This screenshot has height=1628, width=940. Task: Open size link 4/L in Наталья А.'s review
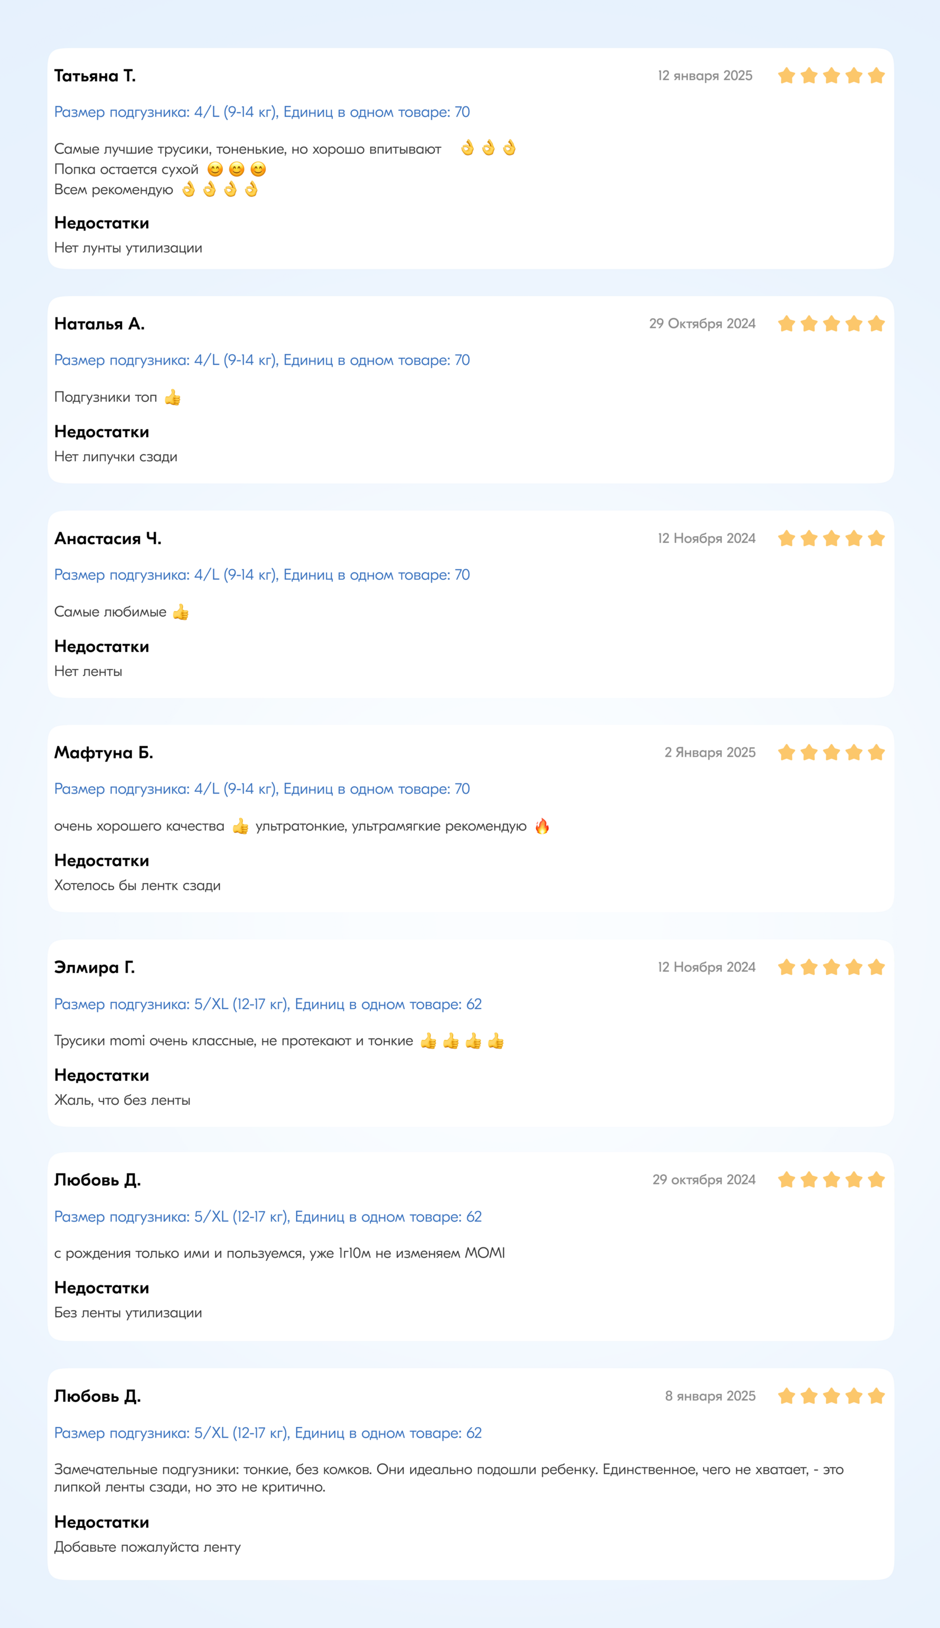262,360
